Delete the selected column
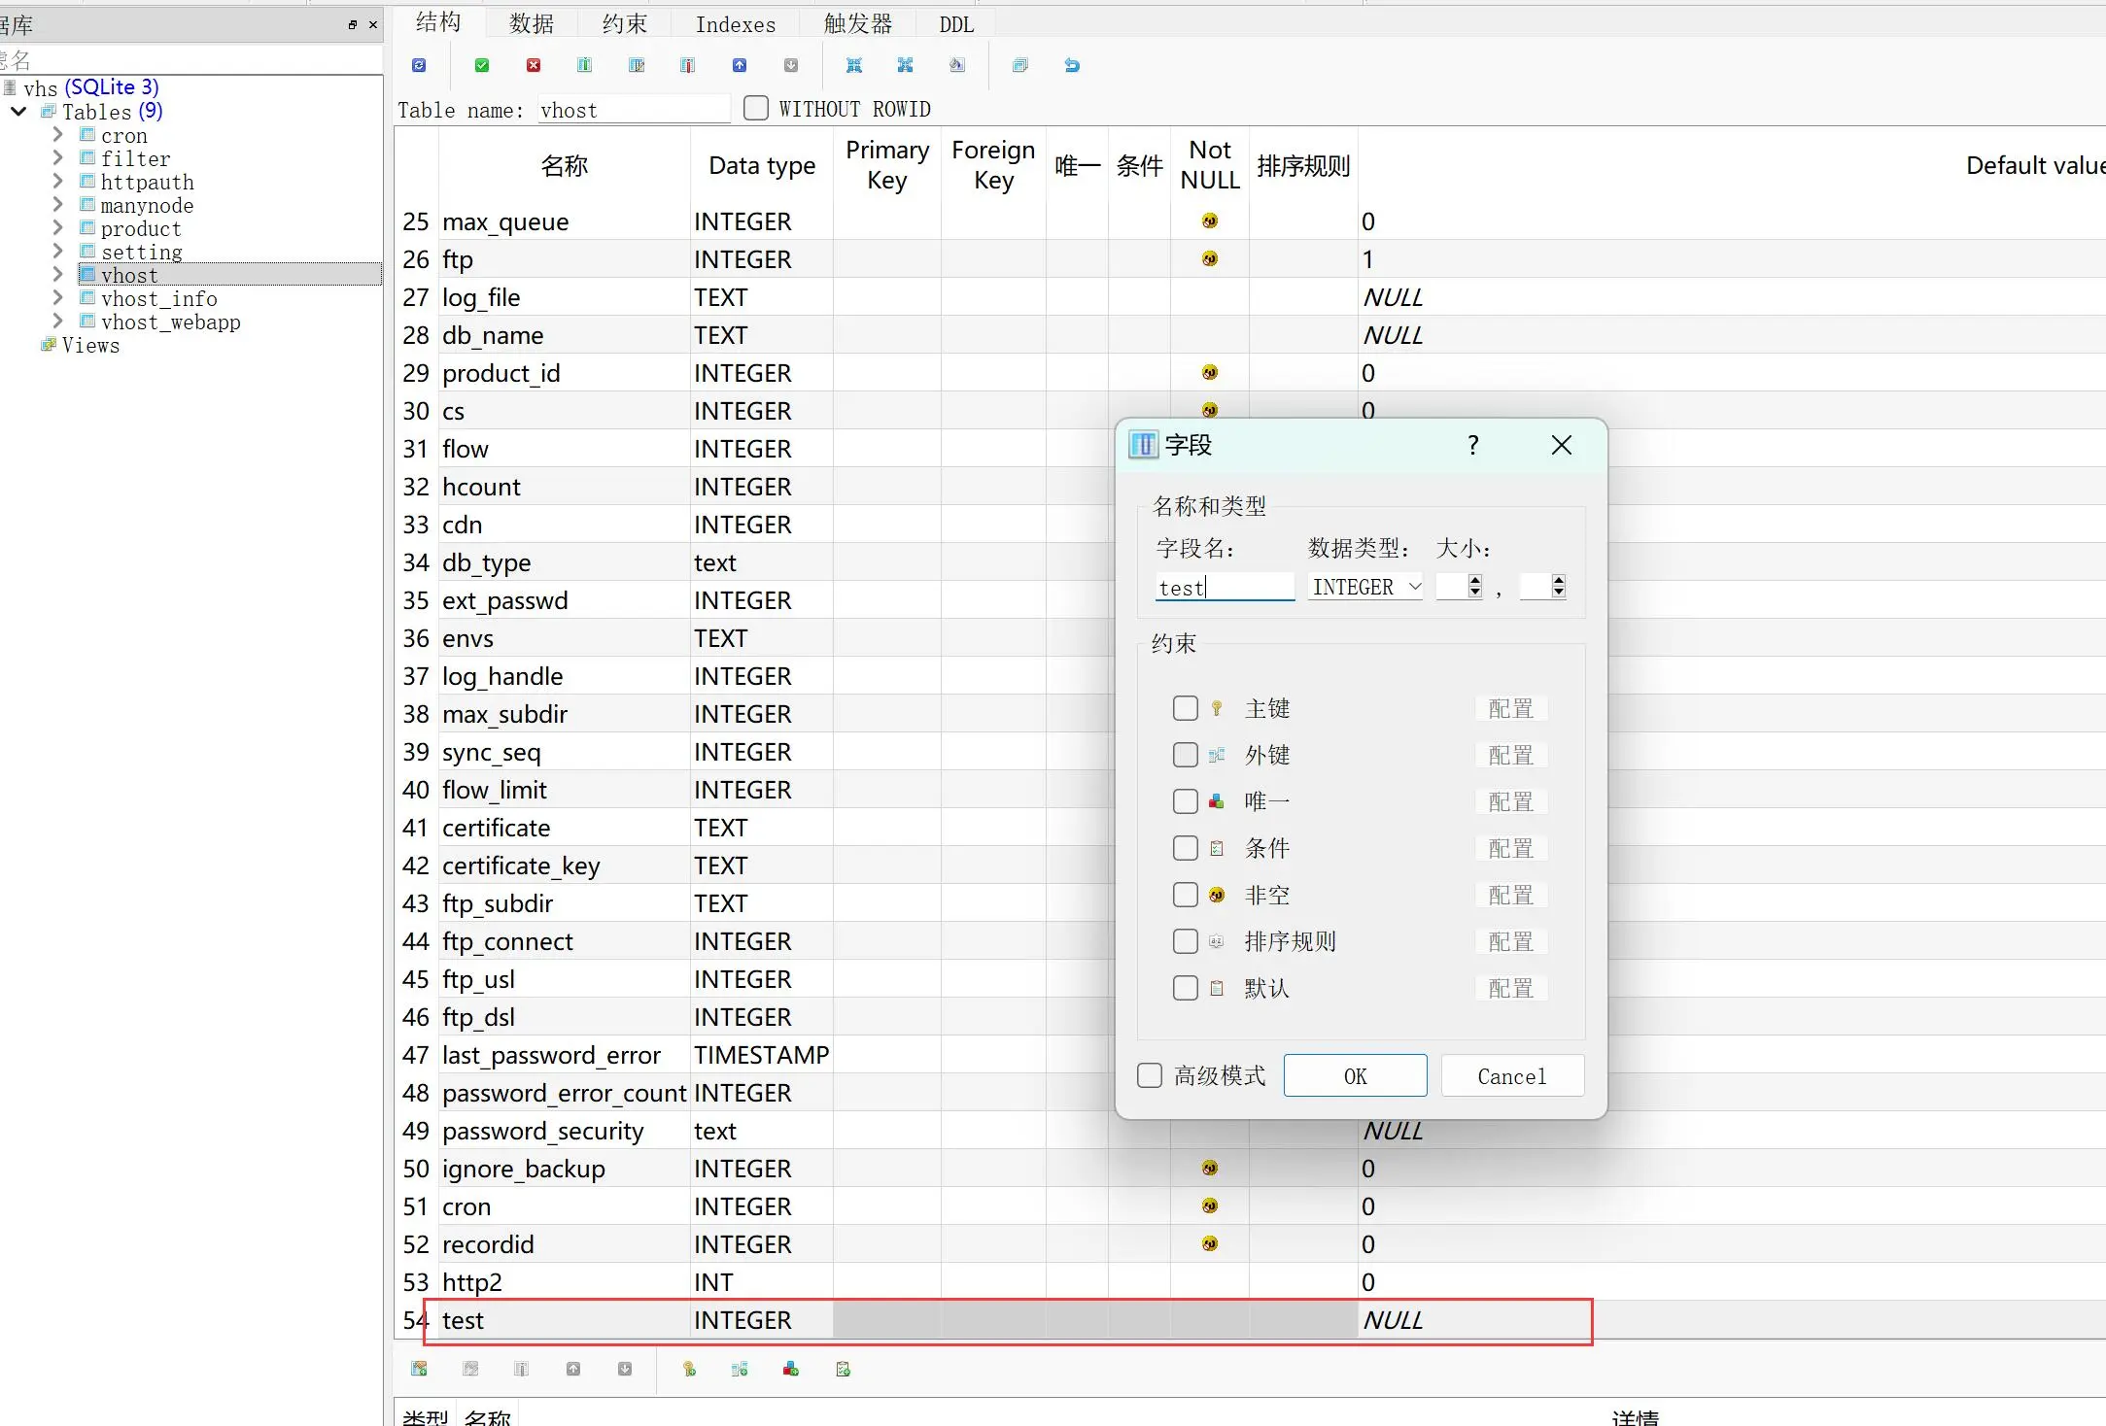Image resolution: width=2106 pixels, height=1426 pixels. [688, 65]
